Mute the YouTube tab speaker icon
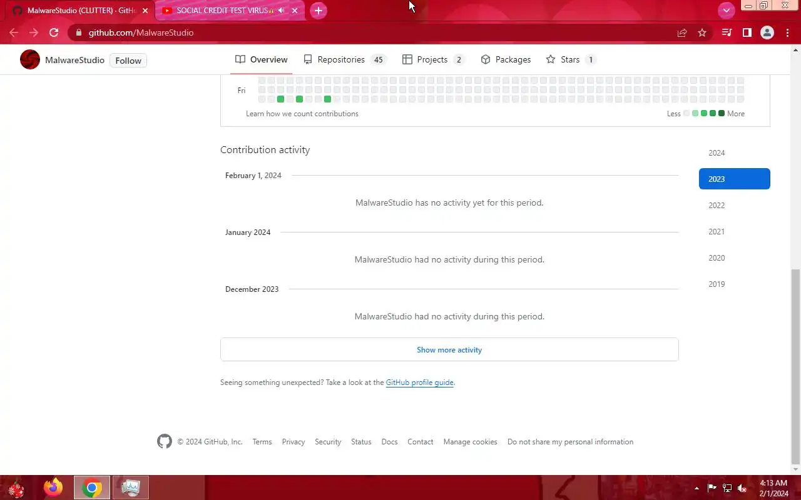The height and width of the screenshot is (500, 801). 281,11
